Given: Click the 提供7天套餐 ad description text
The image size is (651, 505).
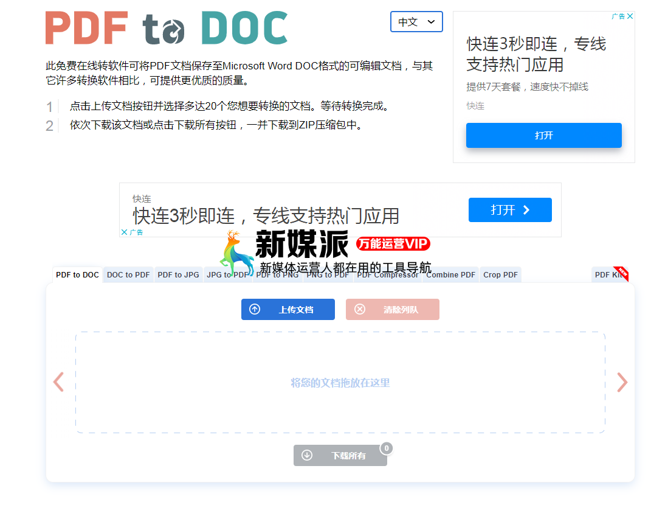Looking at the screenshot, I should tap(527, 87).
